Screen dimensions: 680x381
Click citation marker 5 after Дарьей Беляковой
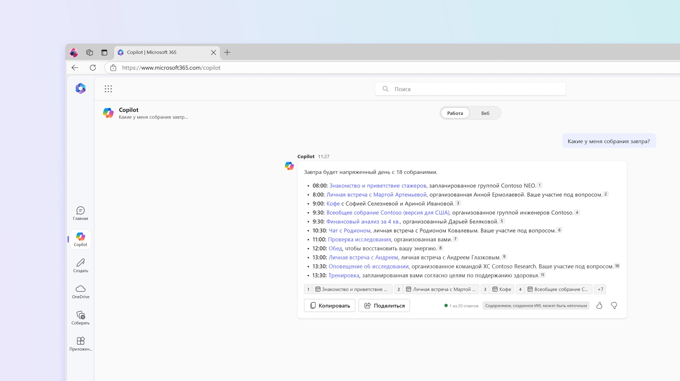(502, 221)
